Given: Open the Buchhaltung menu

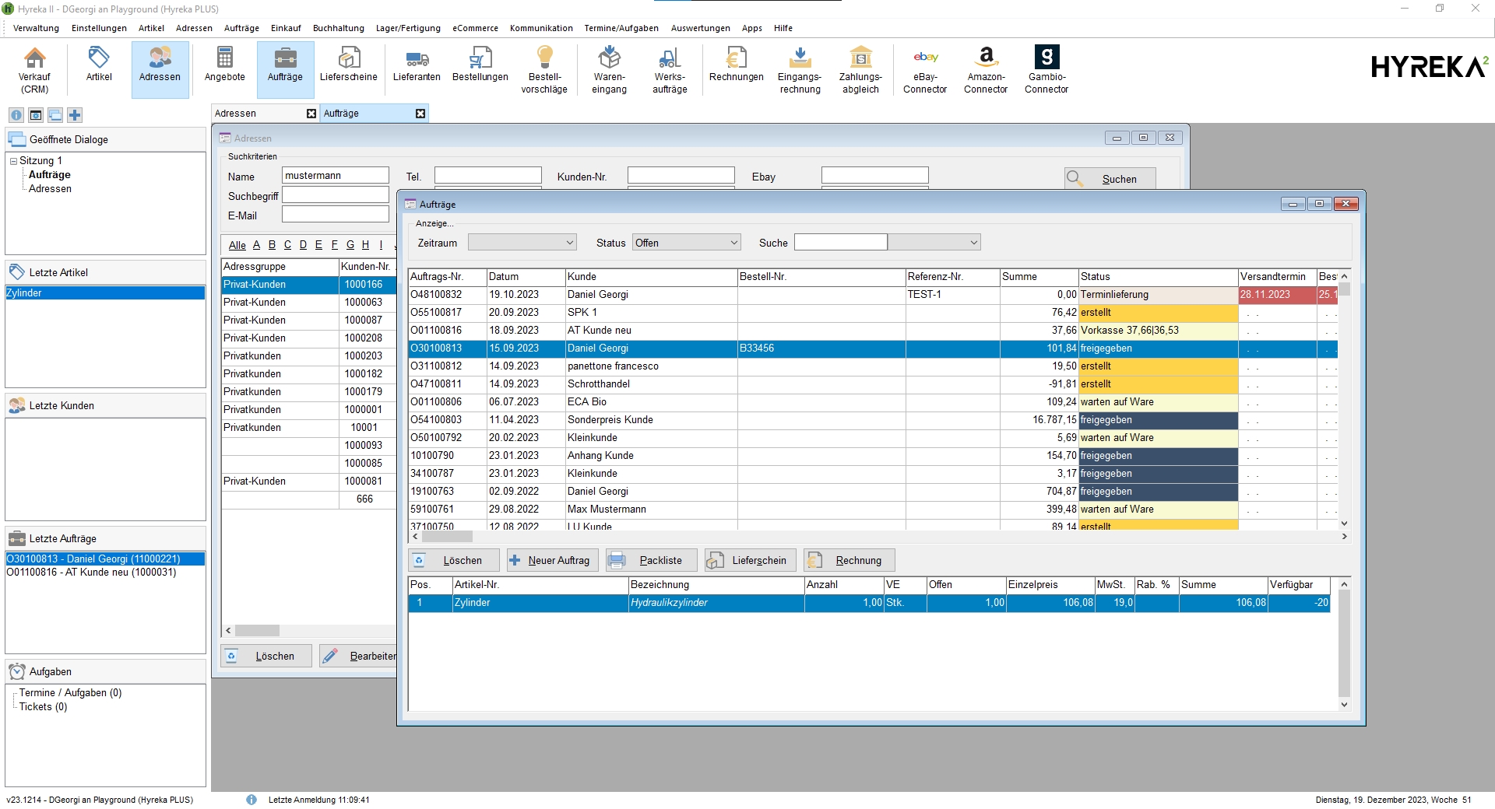Looking at the screenshot, I should click(x=338, y=28).
